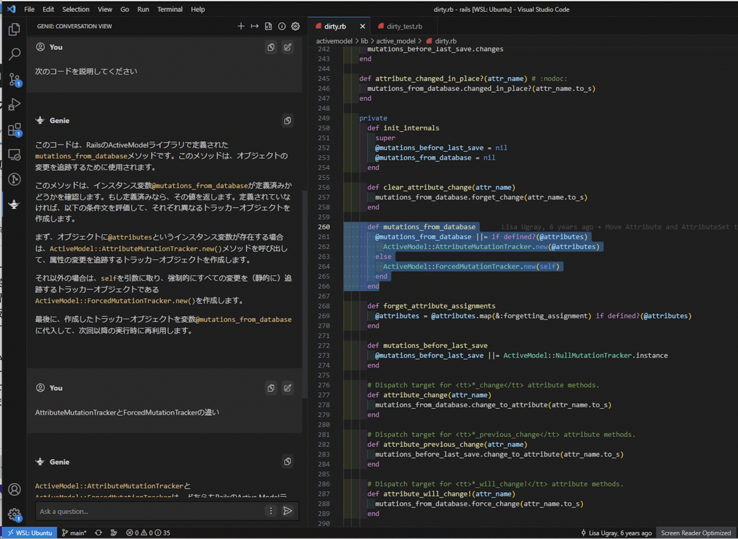Viewport: 738px width, 539px height.
Task: Click the private keyword on line 249
Action: pyautogui.click(x=373, y=118)
